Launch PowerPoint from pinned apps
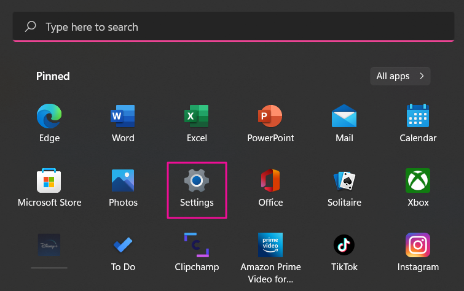Image resolution: width=464 pixels, height=291 pixels. (270, 117)
